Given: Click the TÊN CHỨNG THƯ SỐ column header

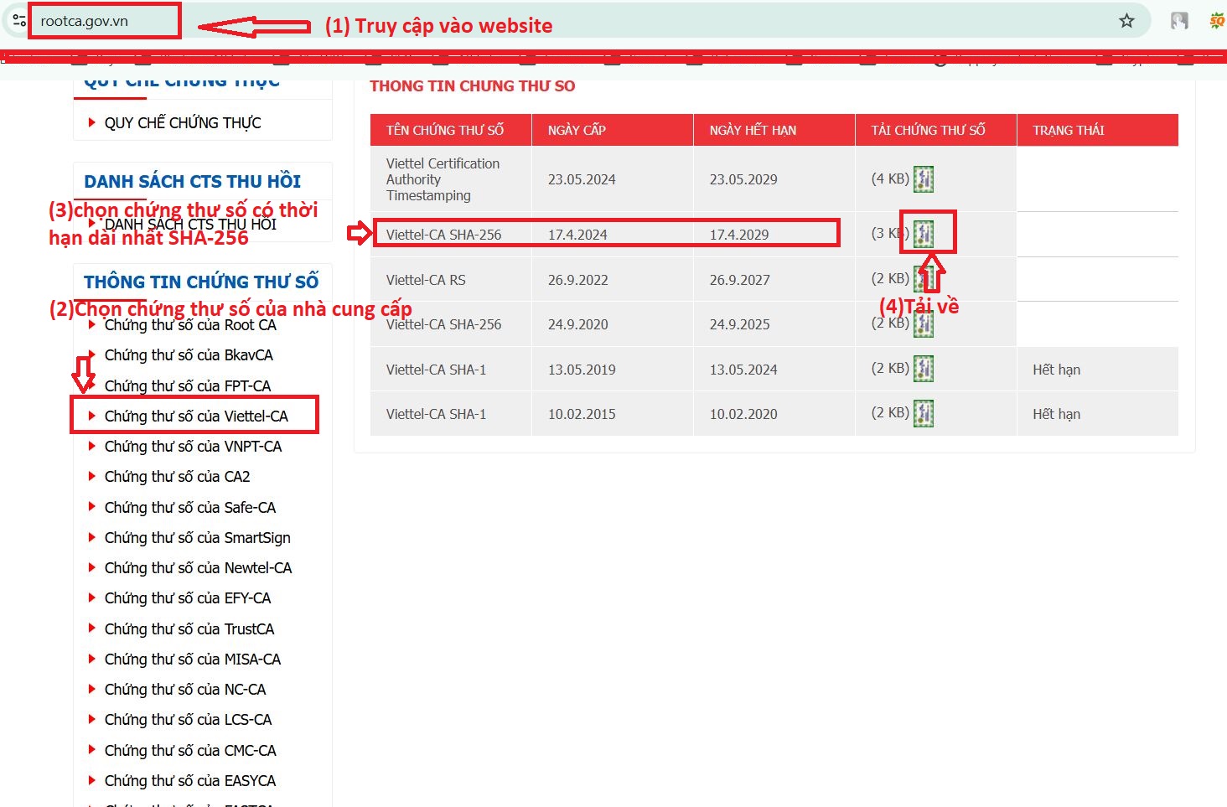Looking at the screenshot, I should click(445, 130).
